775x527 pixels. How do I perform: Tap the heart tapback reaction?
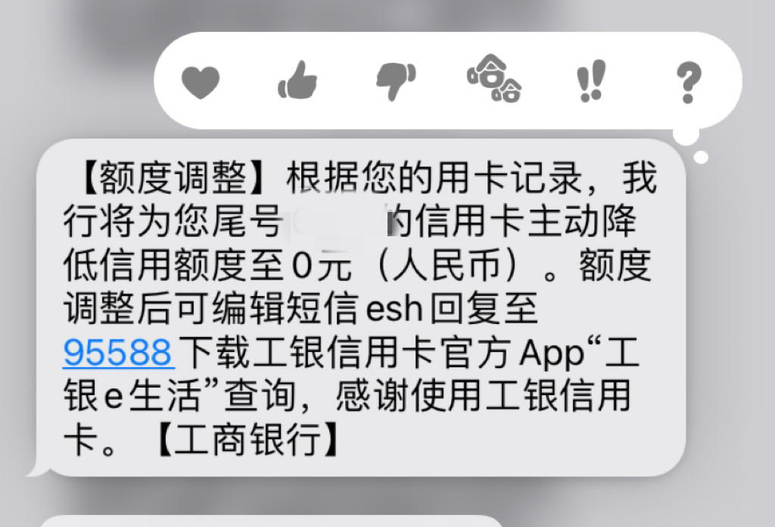pyautogui.click(x=200, y=82)
